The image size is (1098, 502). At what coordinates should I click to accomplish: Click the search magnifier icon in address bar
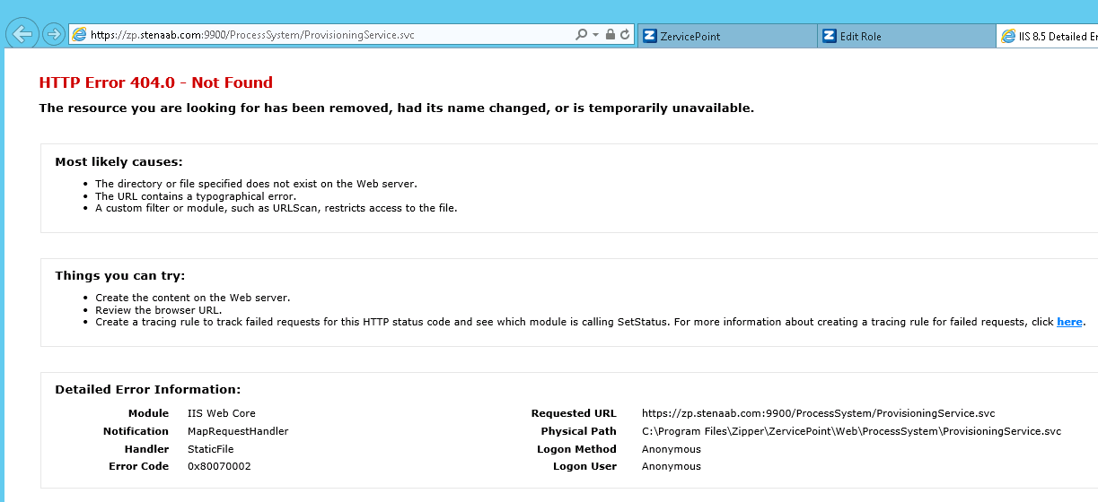click(x=581, y=35)
